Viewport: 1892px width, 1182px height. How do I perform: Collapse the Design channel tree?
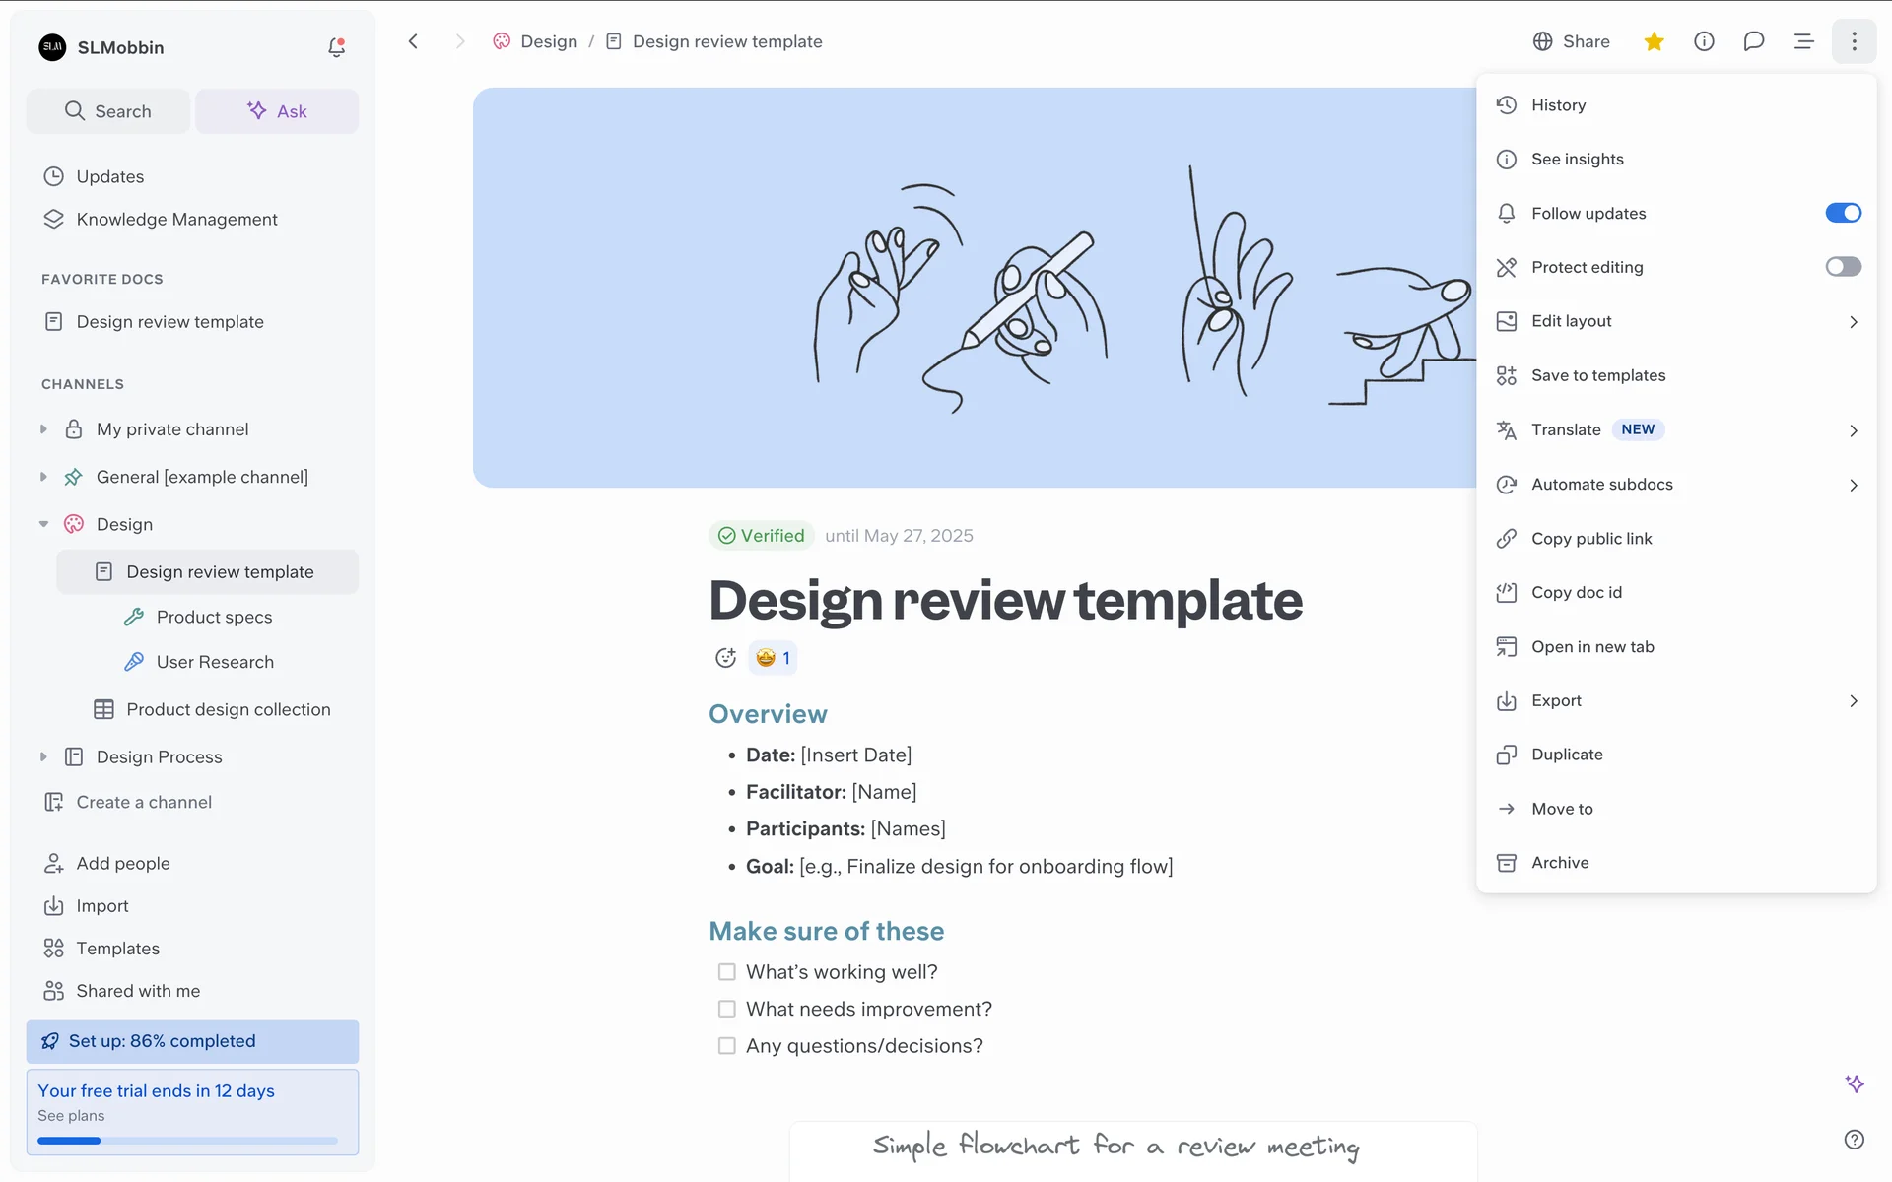tap(43, 524)
